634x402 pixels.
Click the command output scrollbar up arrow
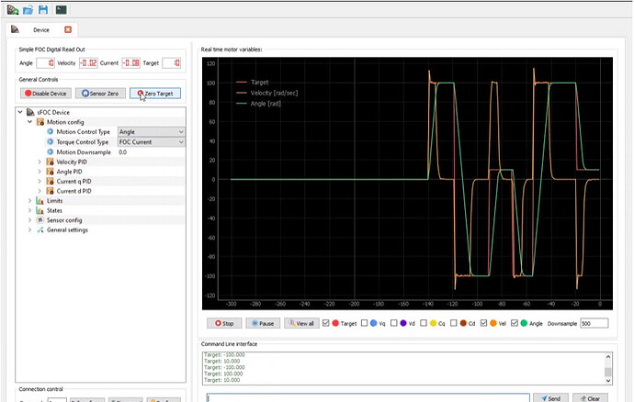[x=608, y=356]
